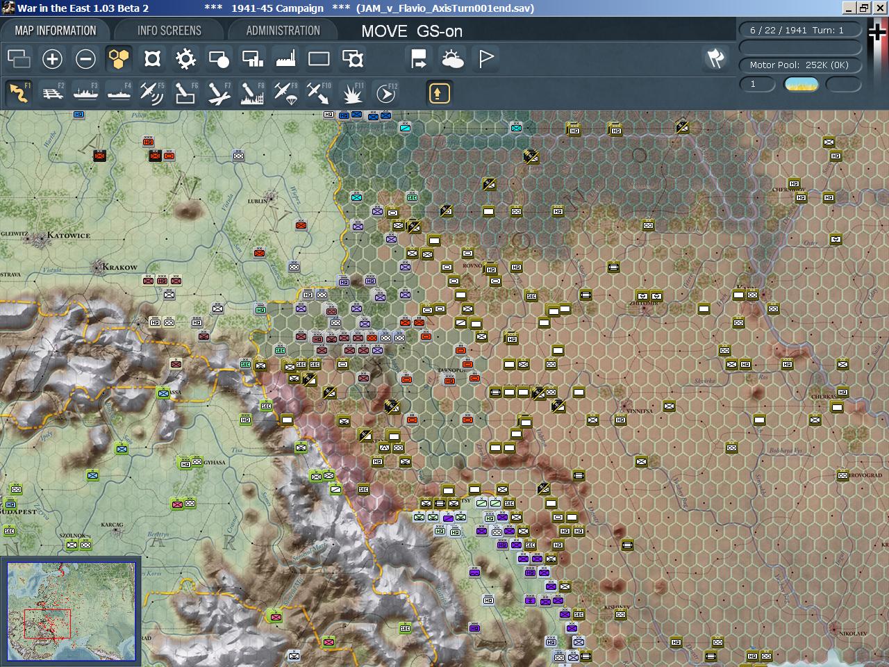
Task: Select the F4 amphibious ship icon
Action: 119,93
